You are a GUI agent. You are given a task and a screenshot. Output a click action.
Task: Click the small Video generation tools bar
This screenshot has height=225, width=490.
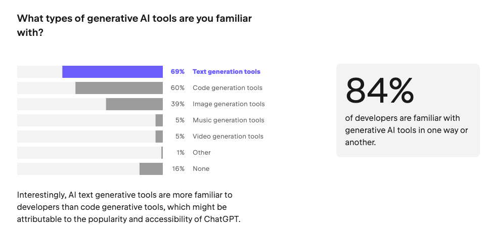(x=159, y=137)
